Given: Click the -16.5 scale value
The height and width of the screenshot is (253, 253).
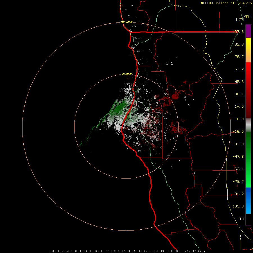Looking at the screenshot, I should 238,132.
